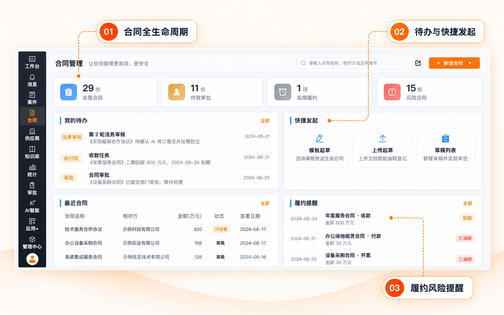Click the export icon beside the search box
The height and width of the screenshot is (315, 504).
[418, 63]
